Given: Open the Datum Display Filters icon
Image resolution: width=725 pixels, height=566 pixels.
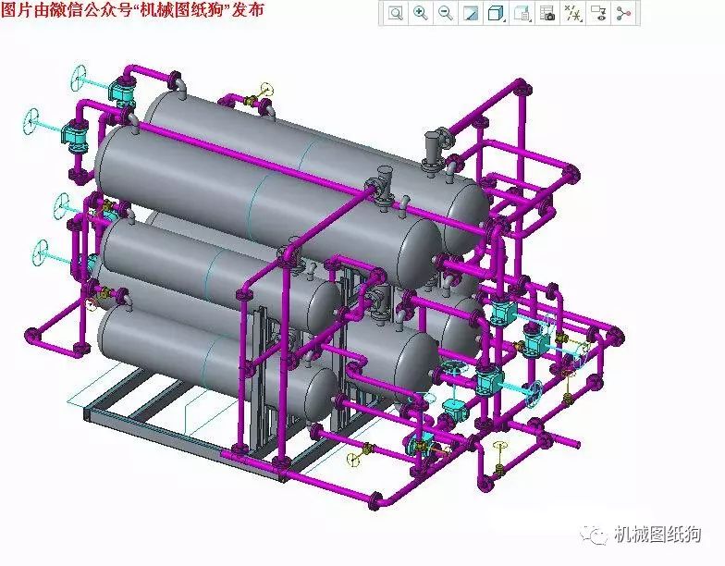Looking at the screenshot, I should point(573,13).
